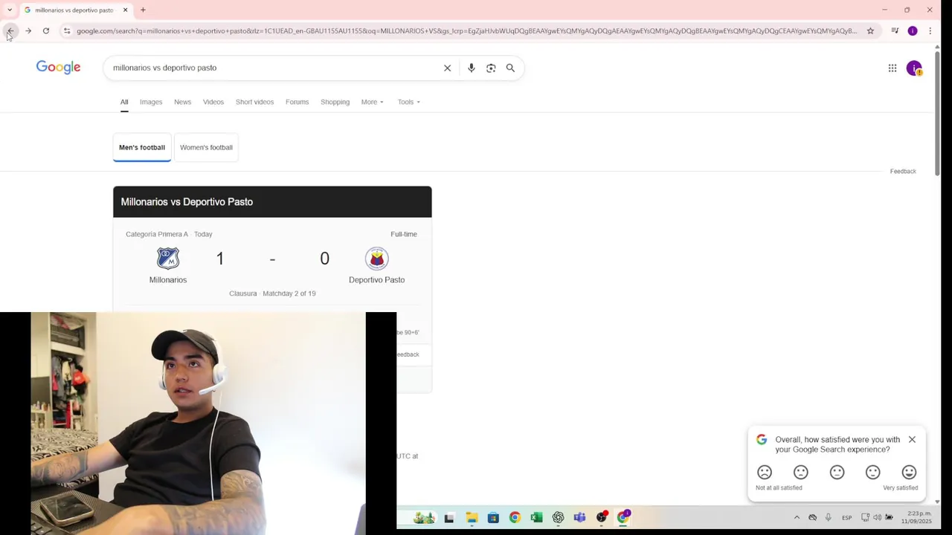Open the tab search dropdown arrow
The height and width of the screenshot is (535, 952).
10,10
